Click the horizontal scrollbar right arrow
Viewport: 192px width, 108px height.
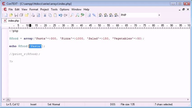click(188, 100)
